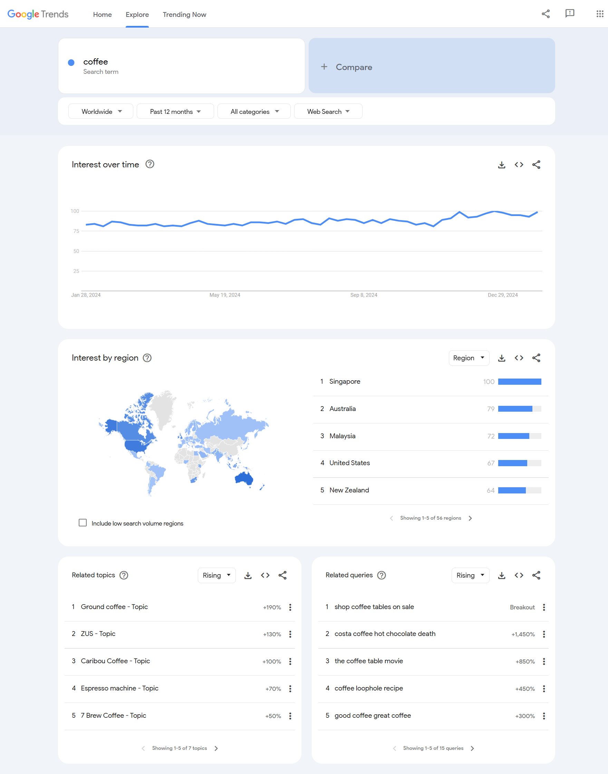Open the Past 12 months time dropdown
Screen dimensions: 608x774
pyautogui.click(x=175, y=111)
